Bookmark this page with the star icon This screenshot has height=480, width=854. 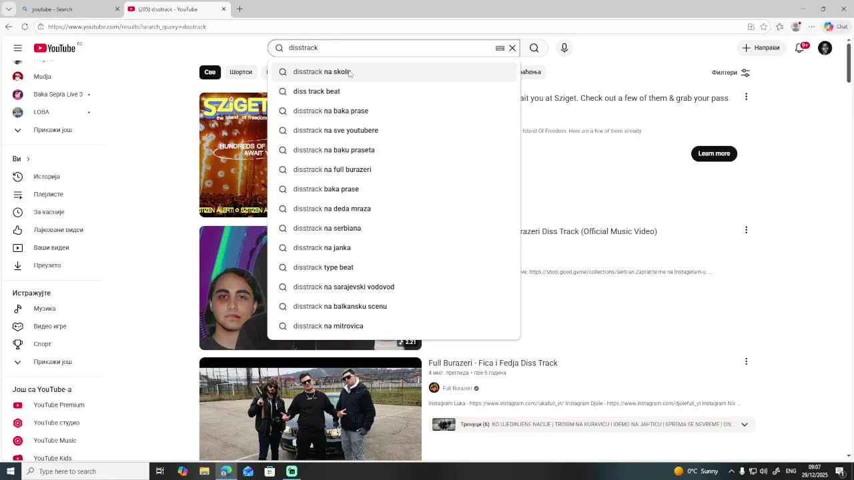(764, 27)
